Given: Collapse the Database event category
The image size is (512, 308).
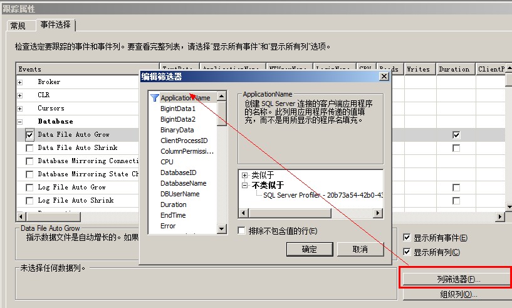Looking at the screenshot, I should coord(20,122).
